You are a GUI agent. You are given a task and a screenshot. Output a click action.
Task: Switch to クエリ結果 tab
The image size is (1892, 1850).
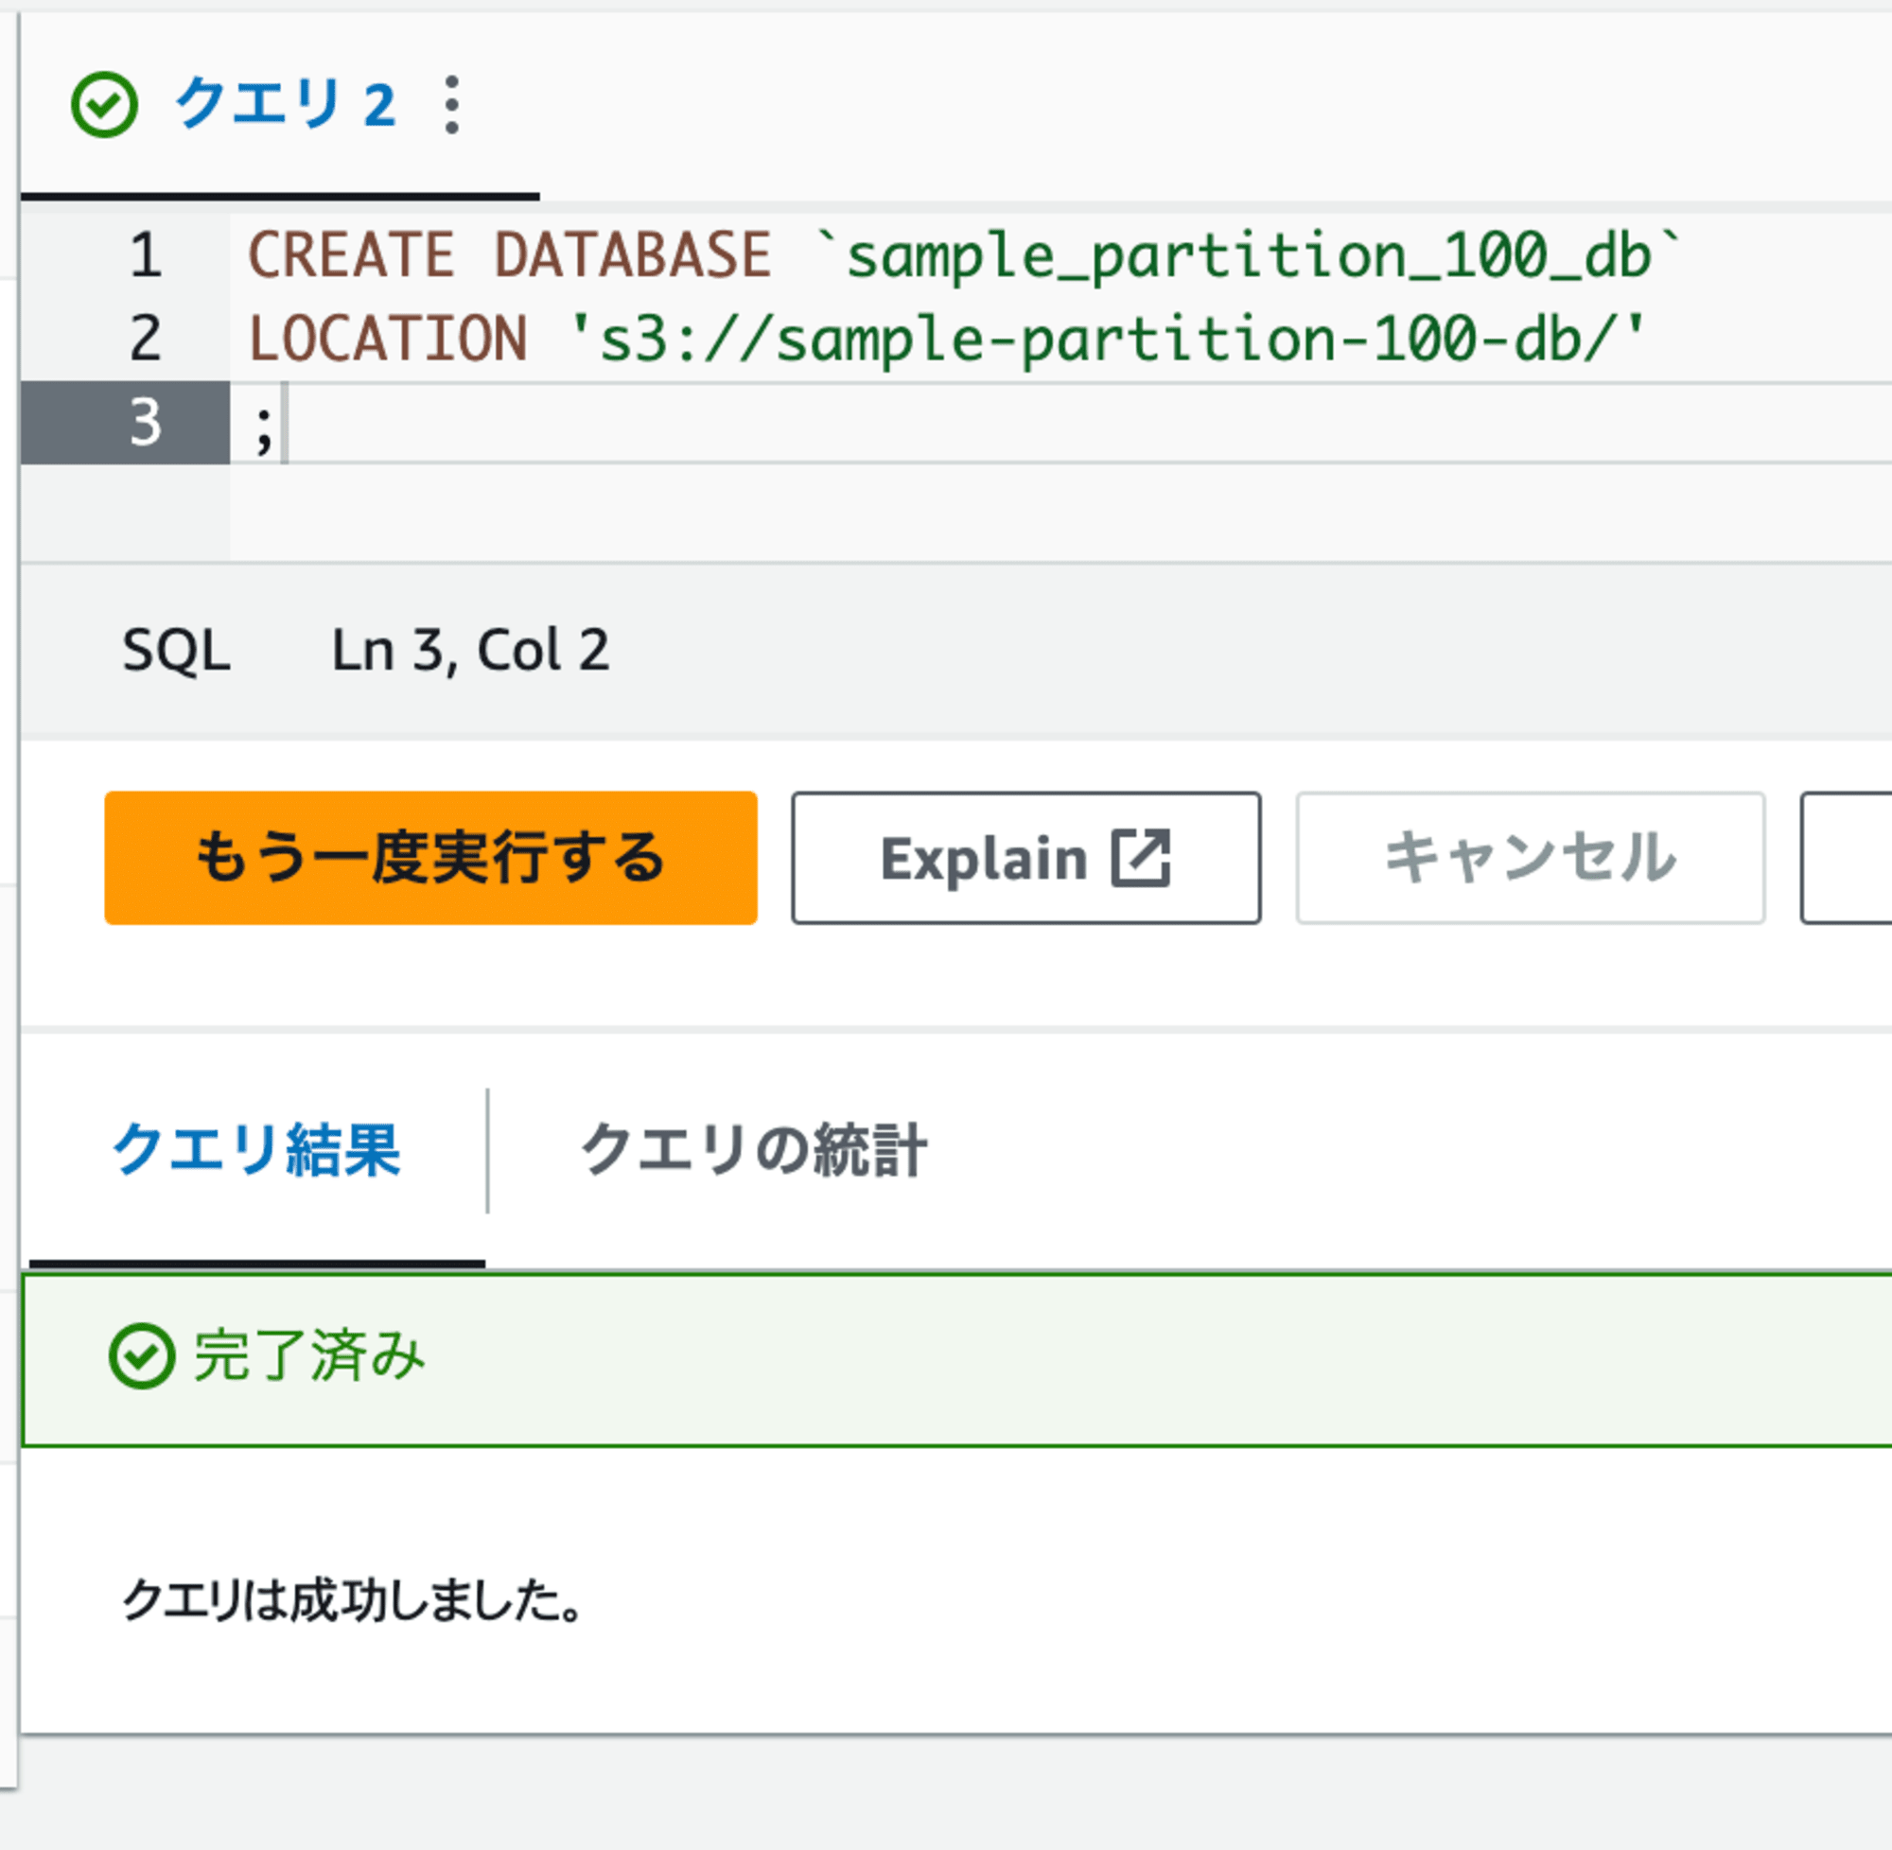[256, 1150]
